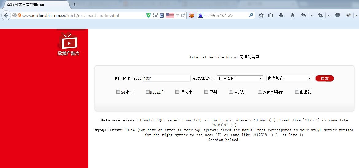Viewport: 359px width, 168px height.
Task: Toggle the 24小时 checkbox
Action: click(118, 92)
